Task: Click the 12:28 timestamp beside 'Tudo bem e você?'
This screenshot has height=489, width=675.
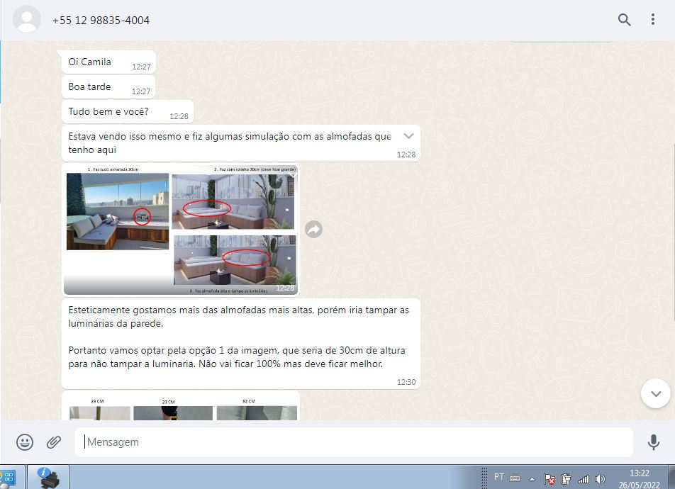Action: 179,116
